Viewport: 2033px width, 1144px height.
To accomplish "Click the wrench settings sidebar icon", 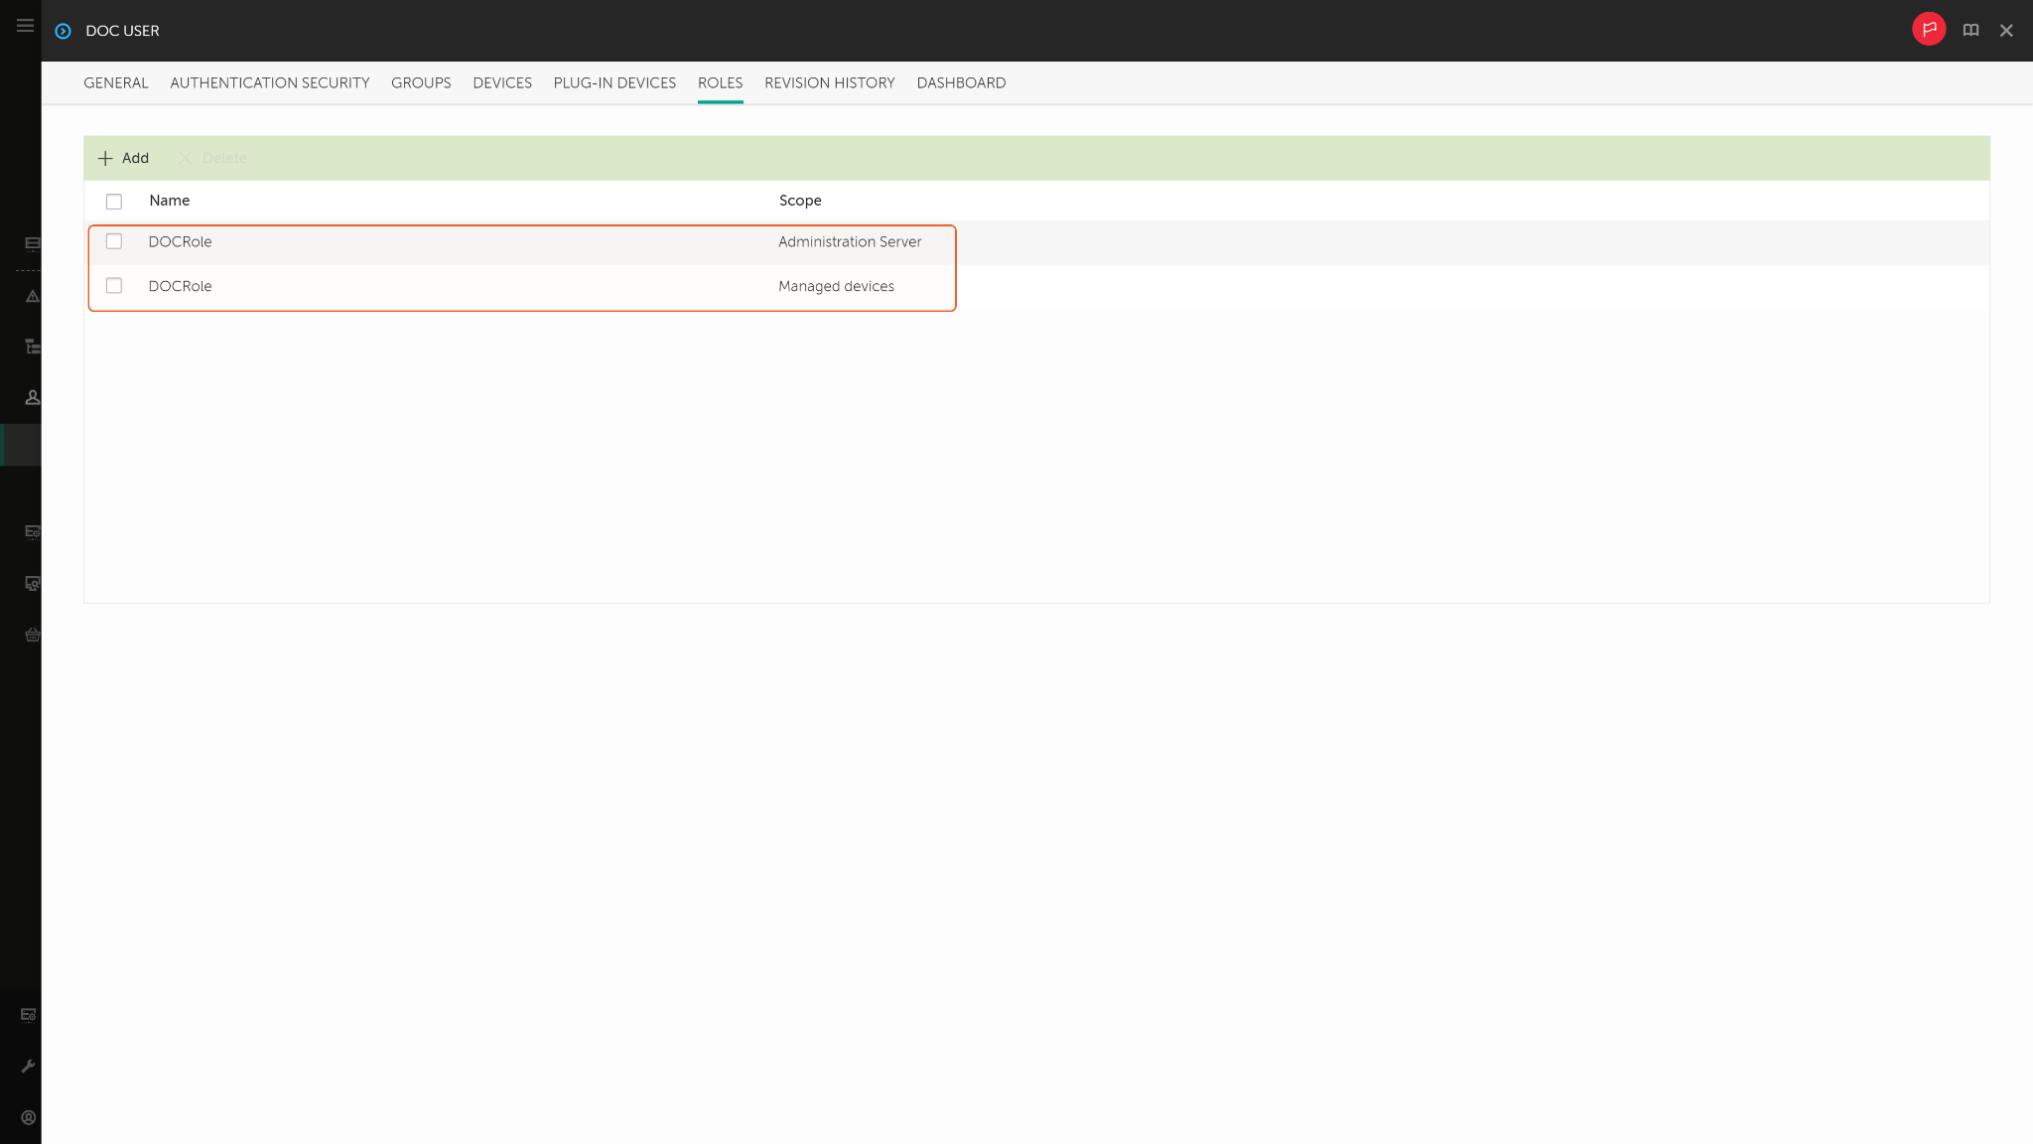I will (x=28, y=1066).
